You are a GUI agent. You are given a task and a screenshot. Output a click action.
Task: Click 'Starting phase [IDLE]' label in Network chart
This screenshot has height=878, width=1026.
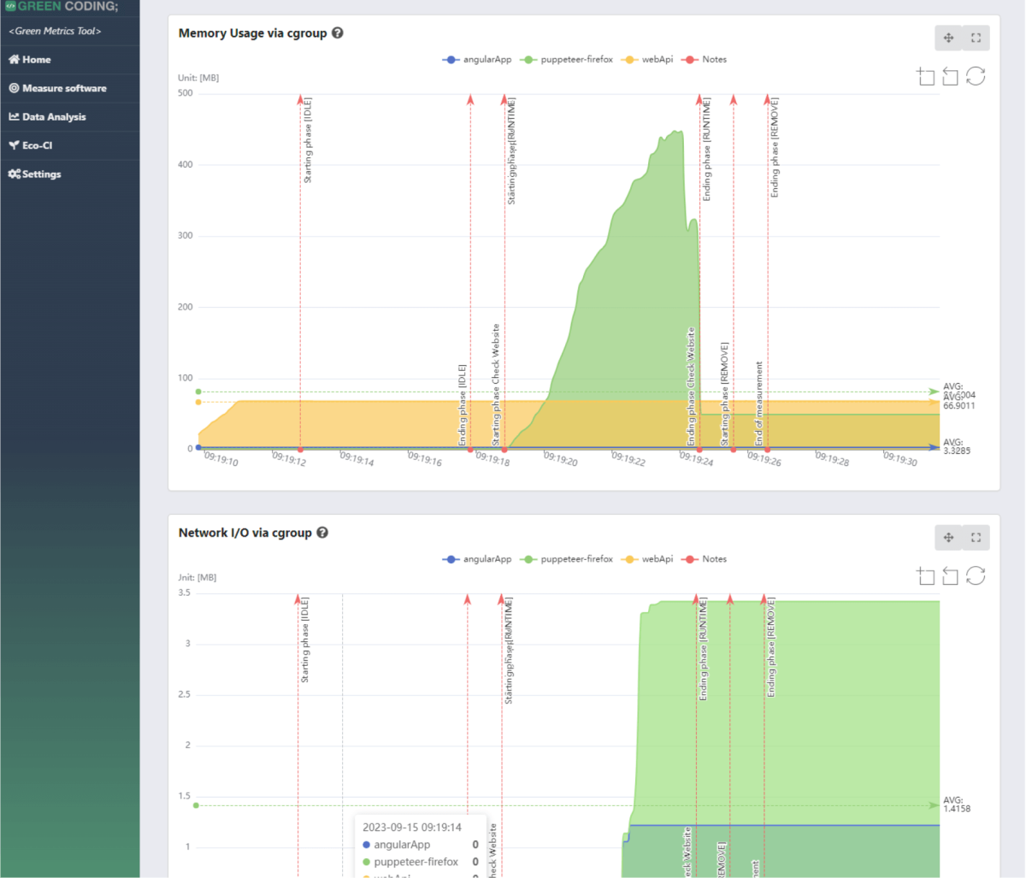pyautogui.click(x=305, y=639)
